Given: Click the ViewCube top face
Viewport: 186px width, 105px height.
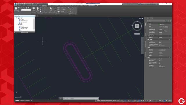Looking at the screenshot, I should [x=137, y=26].
